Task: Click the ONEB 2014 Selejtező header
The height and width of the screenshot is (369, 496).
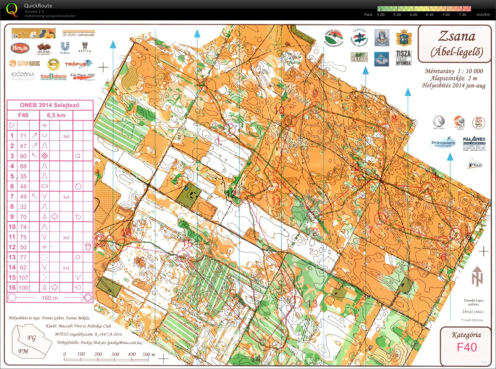Action: click(50, 105)
